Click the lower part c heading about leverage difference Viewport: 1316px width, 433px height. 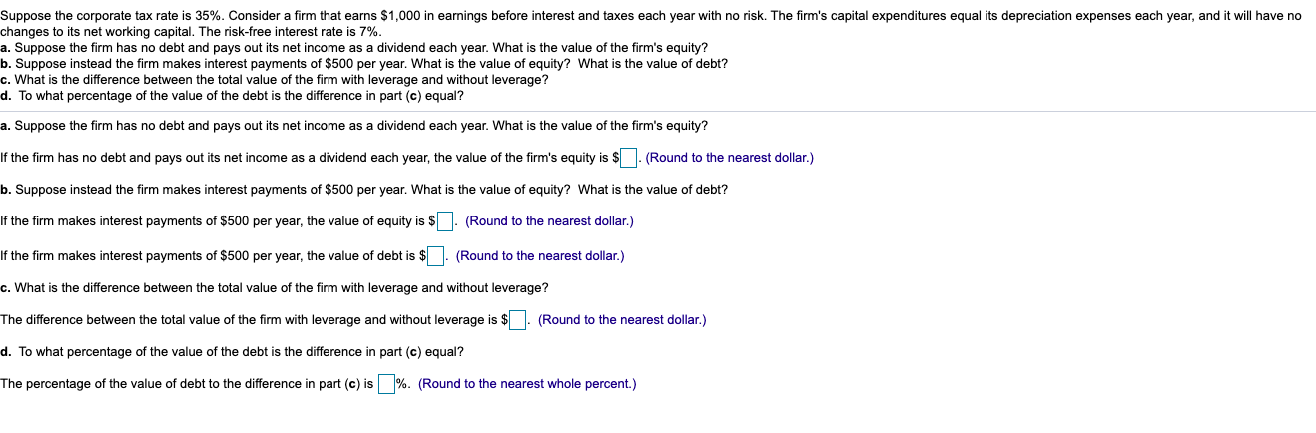pyautogui.click(x=275, y=288)
